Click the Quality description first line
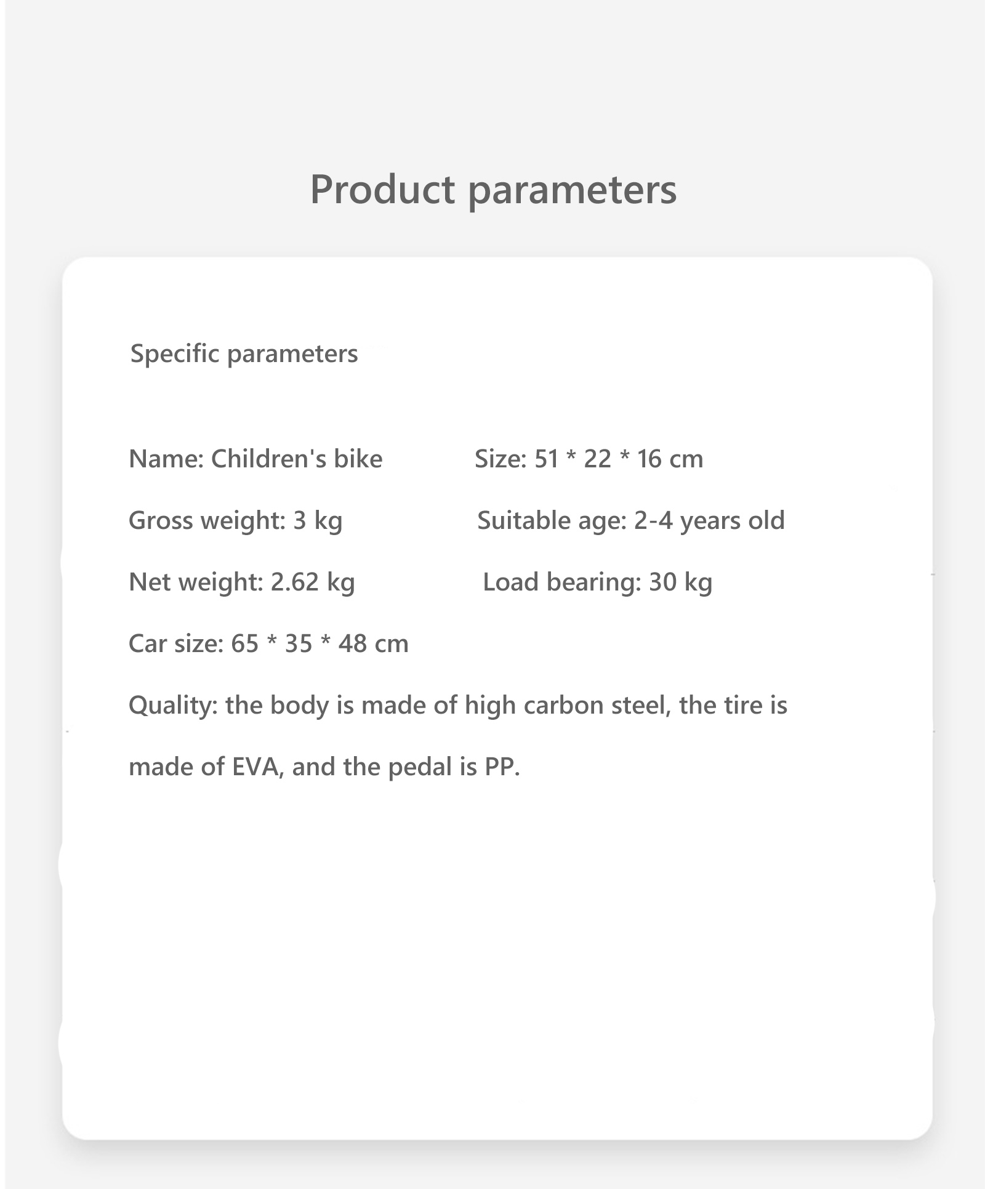The image size is (985, 1189). (x=458, y=706)
